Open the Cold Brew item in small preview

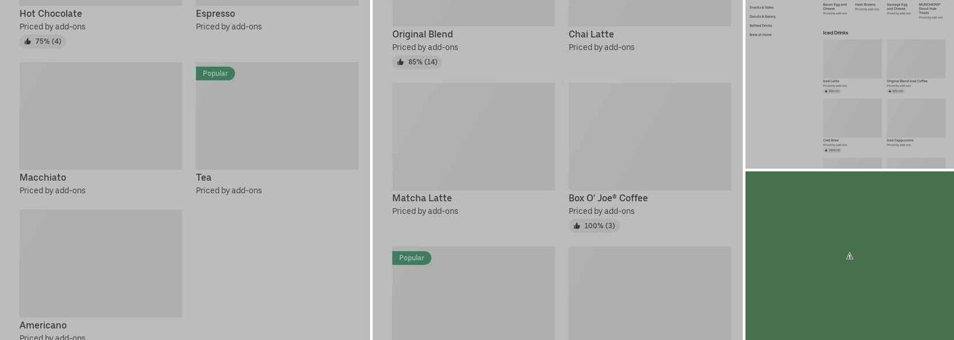click(852, 118)
